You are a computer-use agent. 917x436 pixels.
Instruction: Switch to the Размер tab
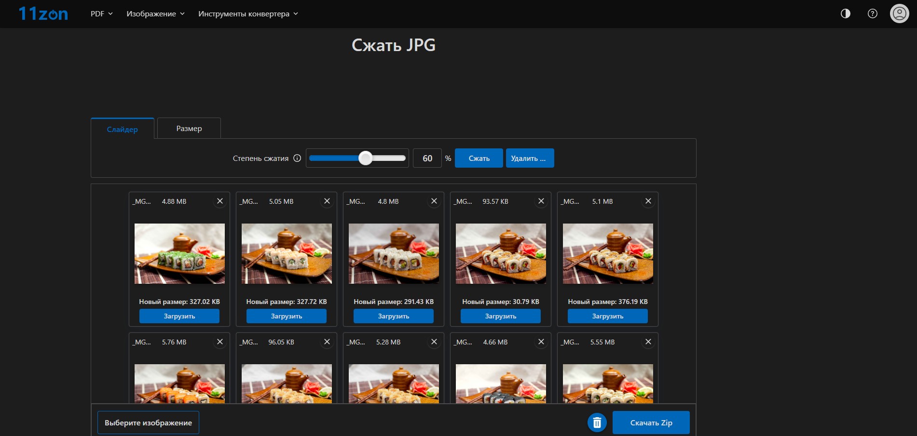pos(189,128)
